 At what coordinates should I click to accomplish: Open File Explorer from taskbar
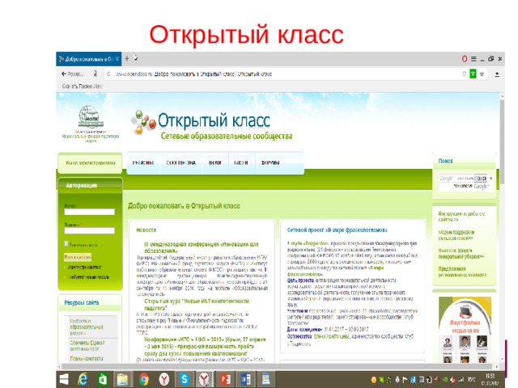click(x=123, y=379)
